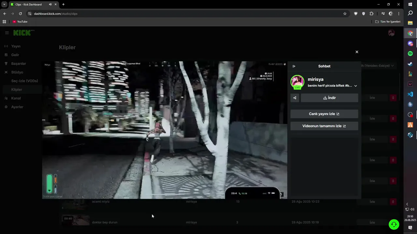This screenshot has height=234, width=417.
Task: Open the Chrome three-dot menu
Action: (x=398, y=14)
